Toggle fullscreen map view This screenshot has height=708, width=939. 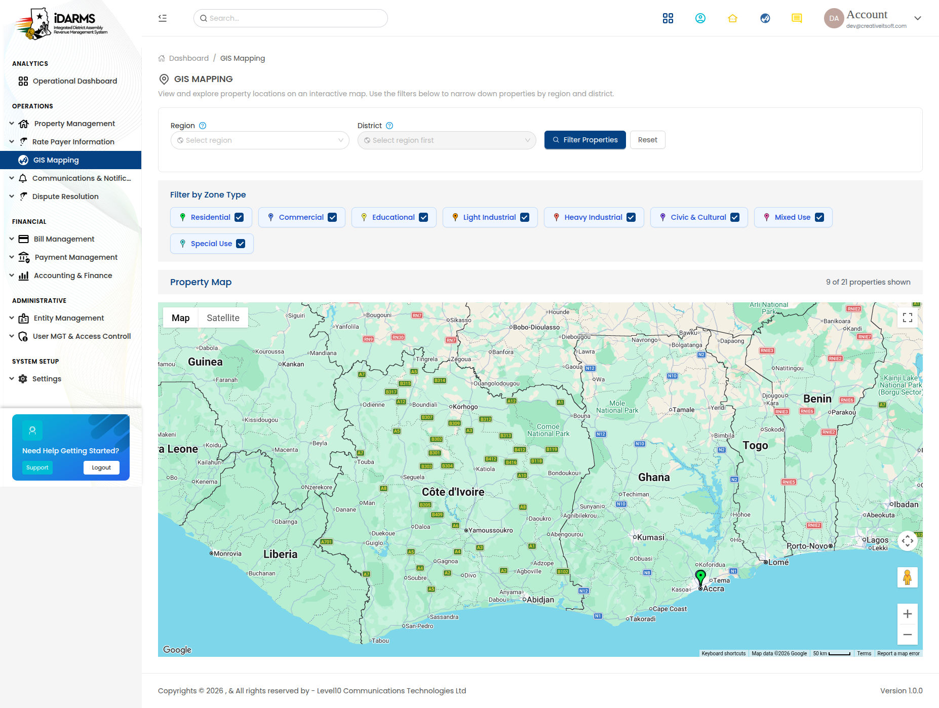click(908, 318)
